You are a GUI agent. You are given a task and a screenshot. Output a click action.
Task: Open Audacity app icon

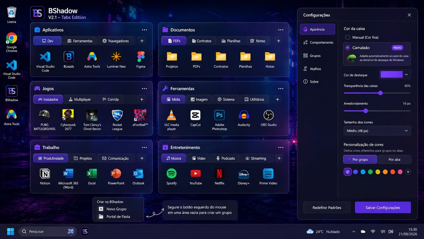[244, 115]
